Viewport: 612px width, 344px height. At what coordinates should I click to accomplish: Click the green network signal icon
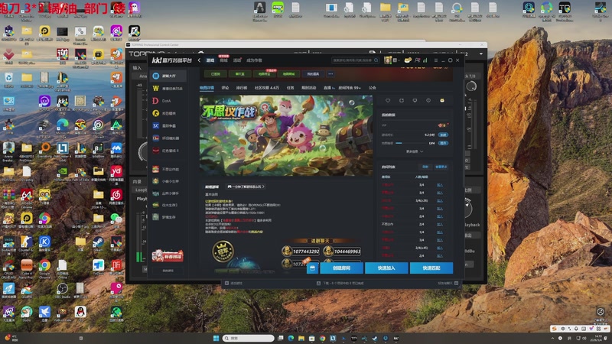pyautogui.click(x=425, y=60)
